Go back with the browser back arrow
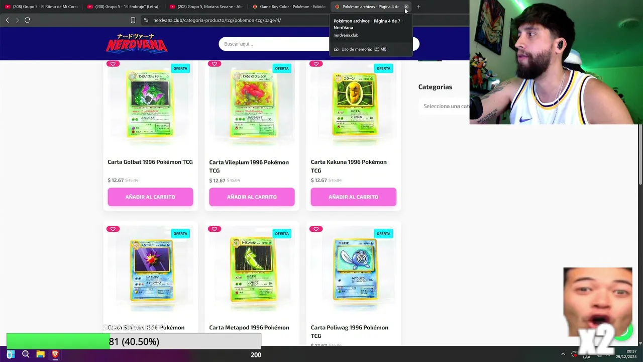This screenshot has width=643, height=362. (7, 20)
